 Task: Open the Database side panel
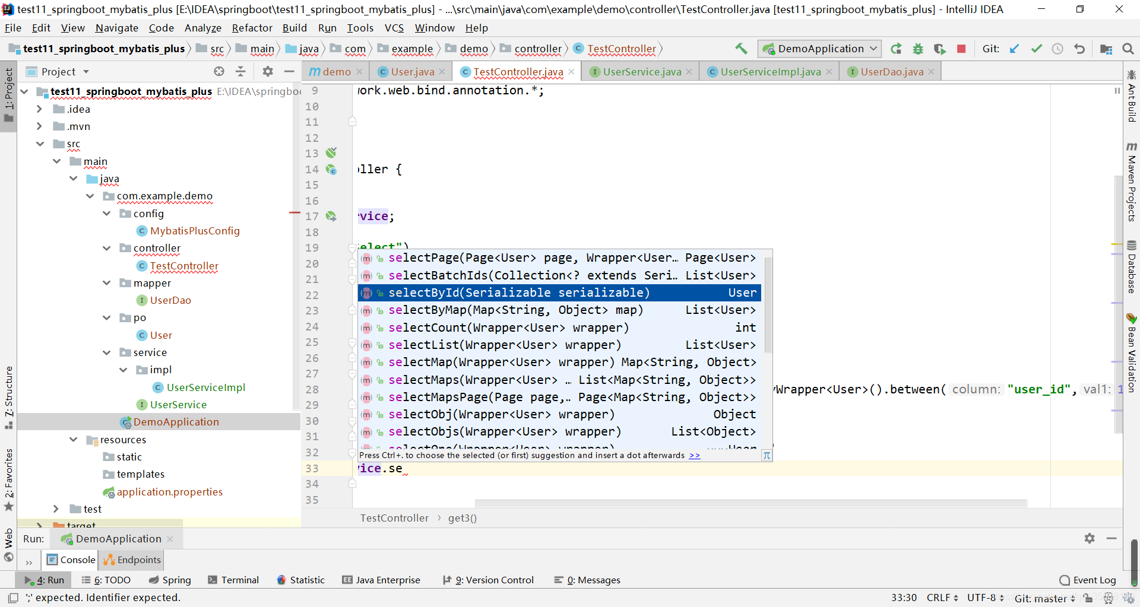(x=1132, y=267)
